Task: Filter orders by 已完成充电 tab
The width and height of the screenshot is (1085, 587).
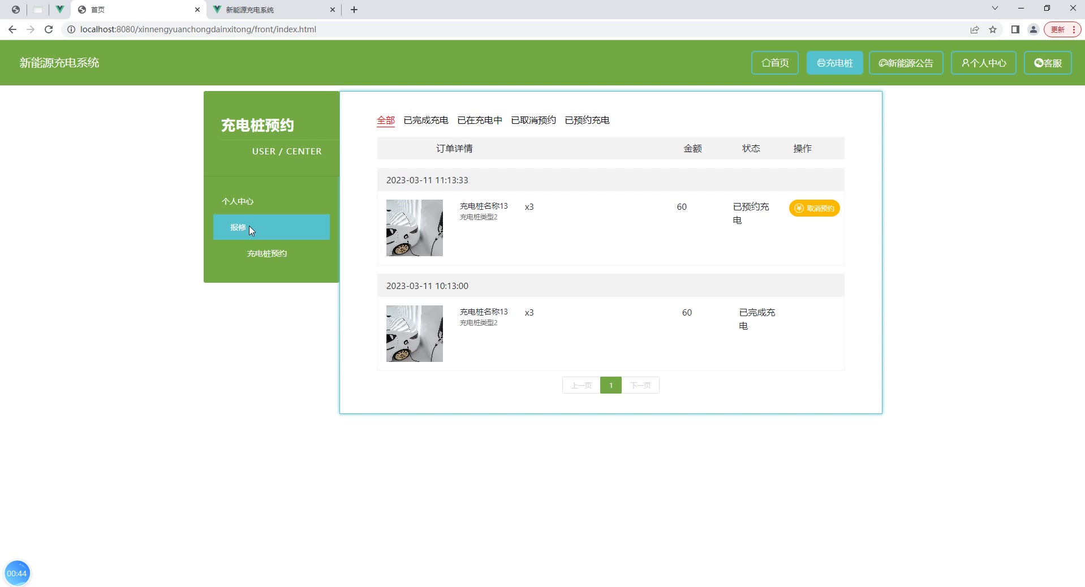Action: click(425, 120)
